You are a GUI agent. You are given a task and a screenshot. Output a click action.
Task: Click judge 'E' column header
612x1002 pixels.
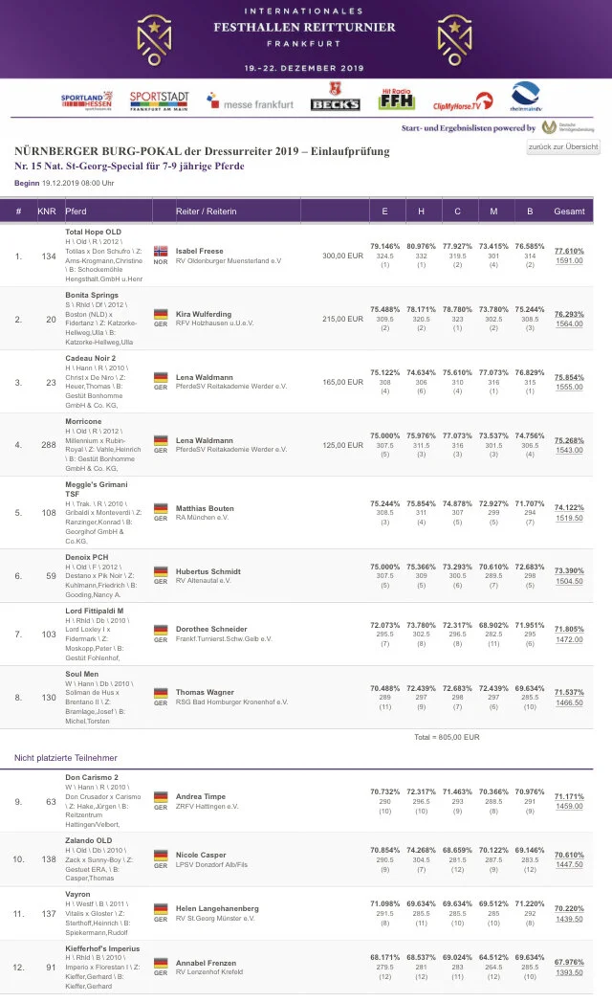(384, 212)
